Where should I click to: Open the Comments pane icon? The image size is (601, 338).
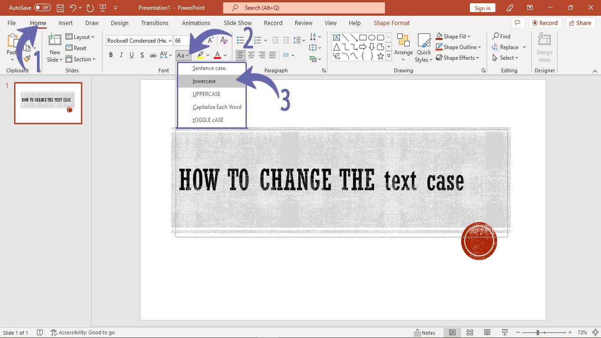[518, 23]
